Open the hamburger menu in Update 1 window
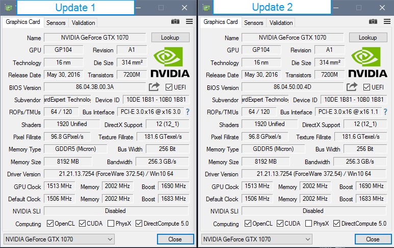The height and width of the screenshot is (248, 394). click(190, 21)
